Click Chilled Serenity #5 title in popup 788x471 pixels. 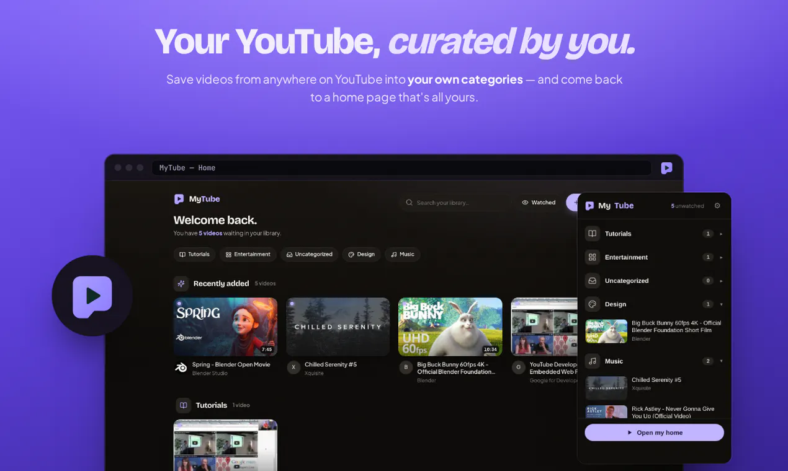(656, 380)
